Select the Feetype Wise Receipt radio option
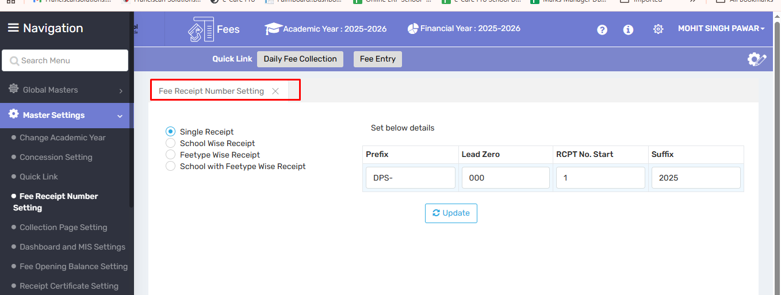 170,155
